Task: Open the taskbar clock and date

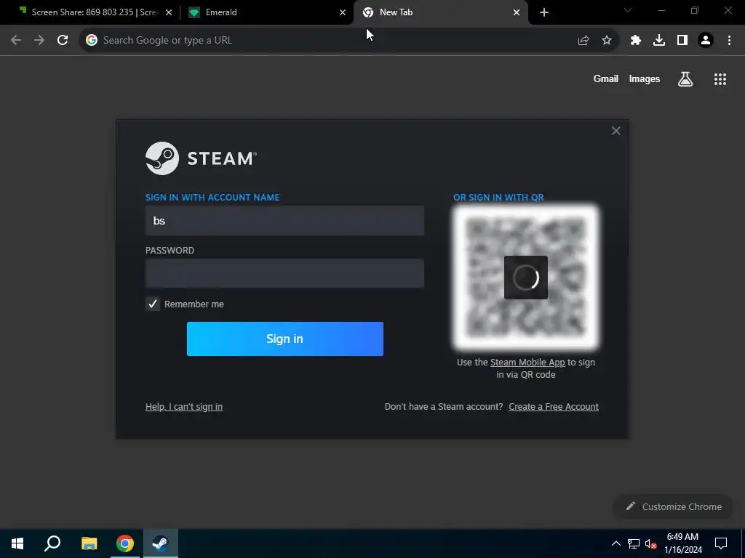Action: click(682, 543)
